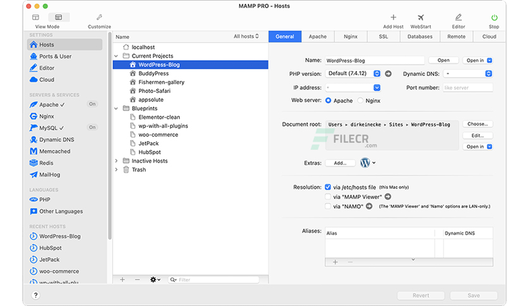
Task: Toggle MySQL On switch
Action: 92,127
